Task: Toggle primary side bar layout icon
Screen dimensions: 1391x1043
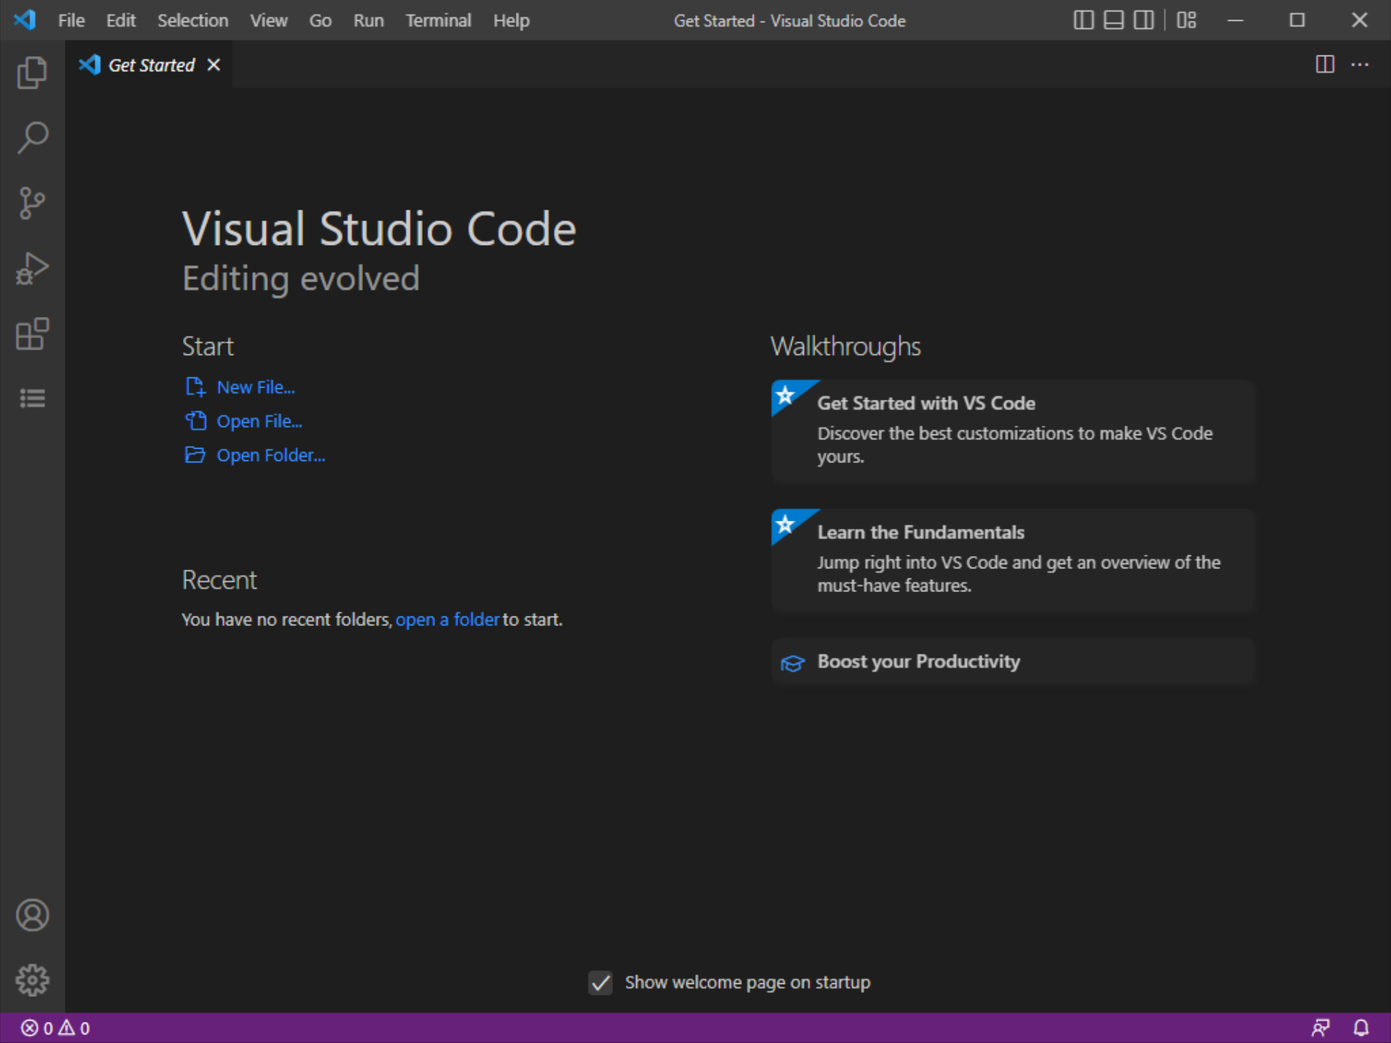Action: [1083, 20]
